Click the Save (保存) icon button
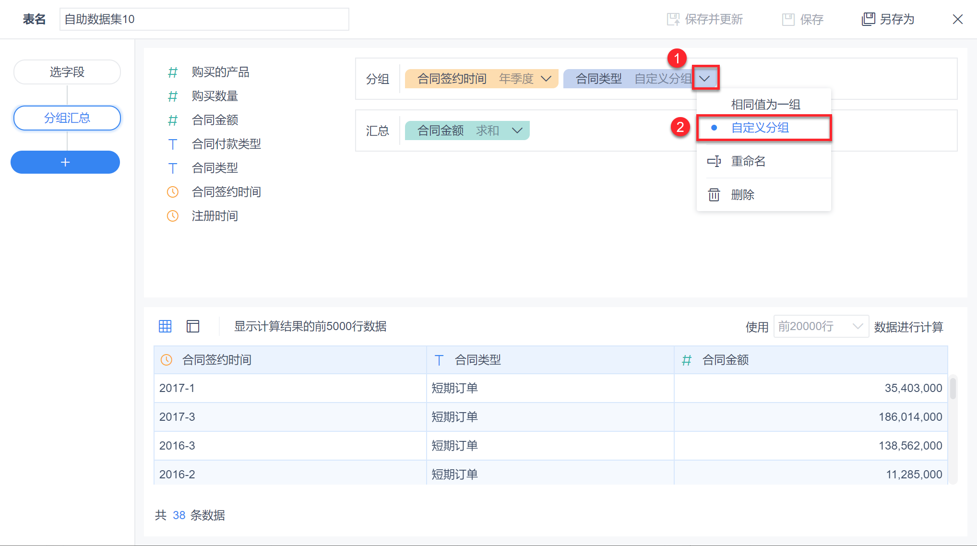This screenshot has width=977, height=546. 788,19
